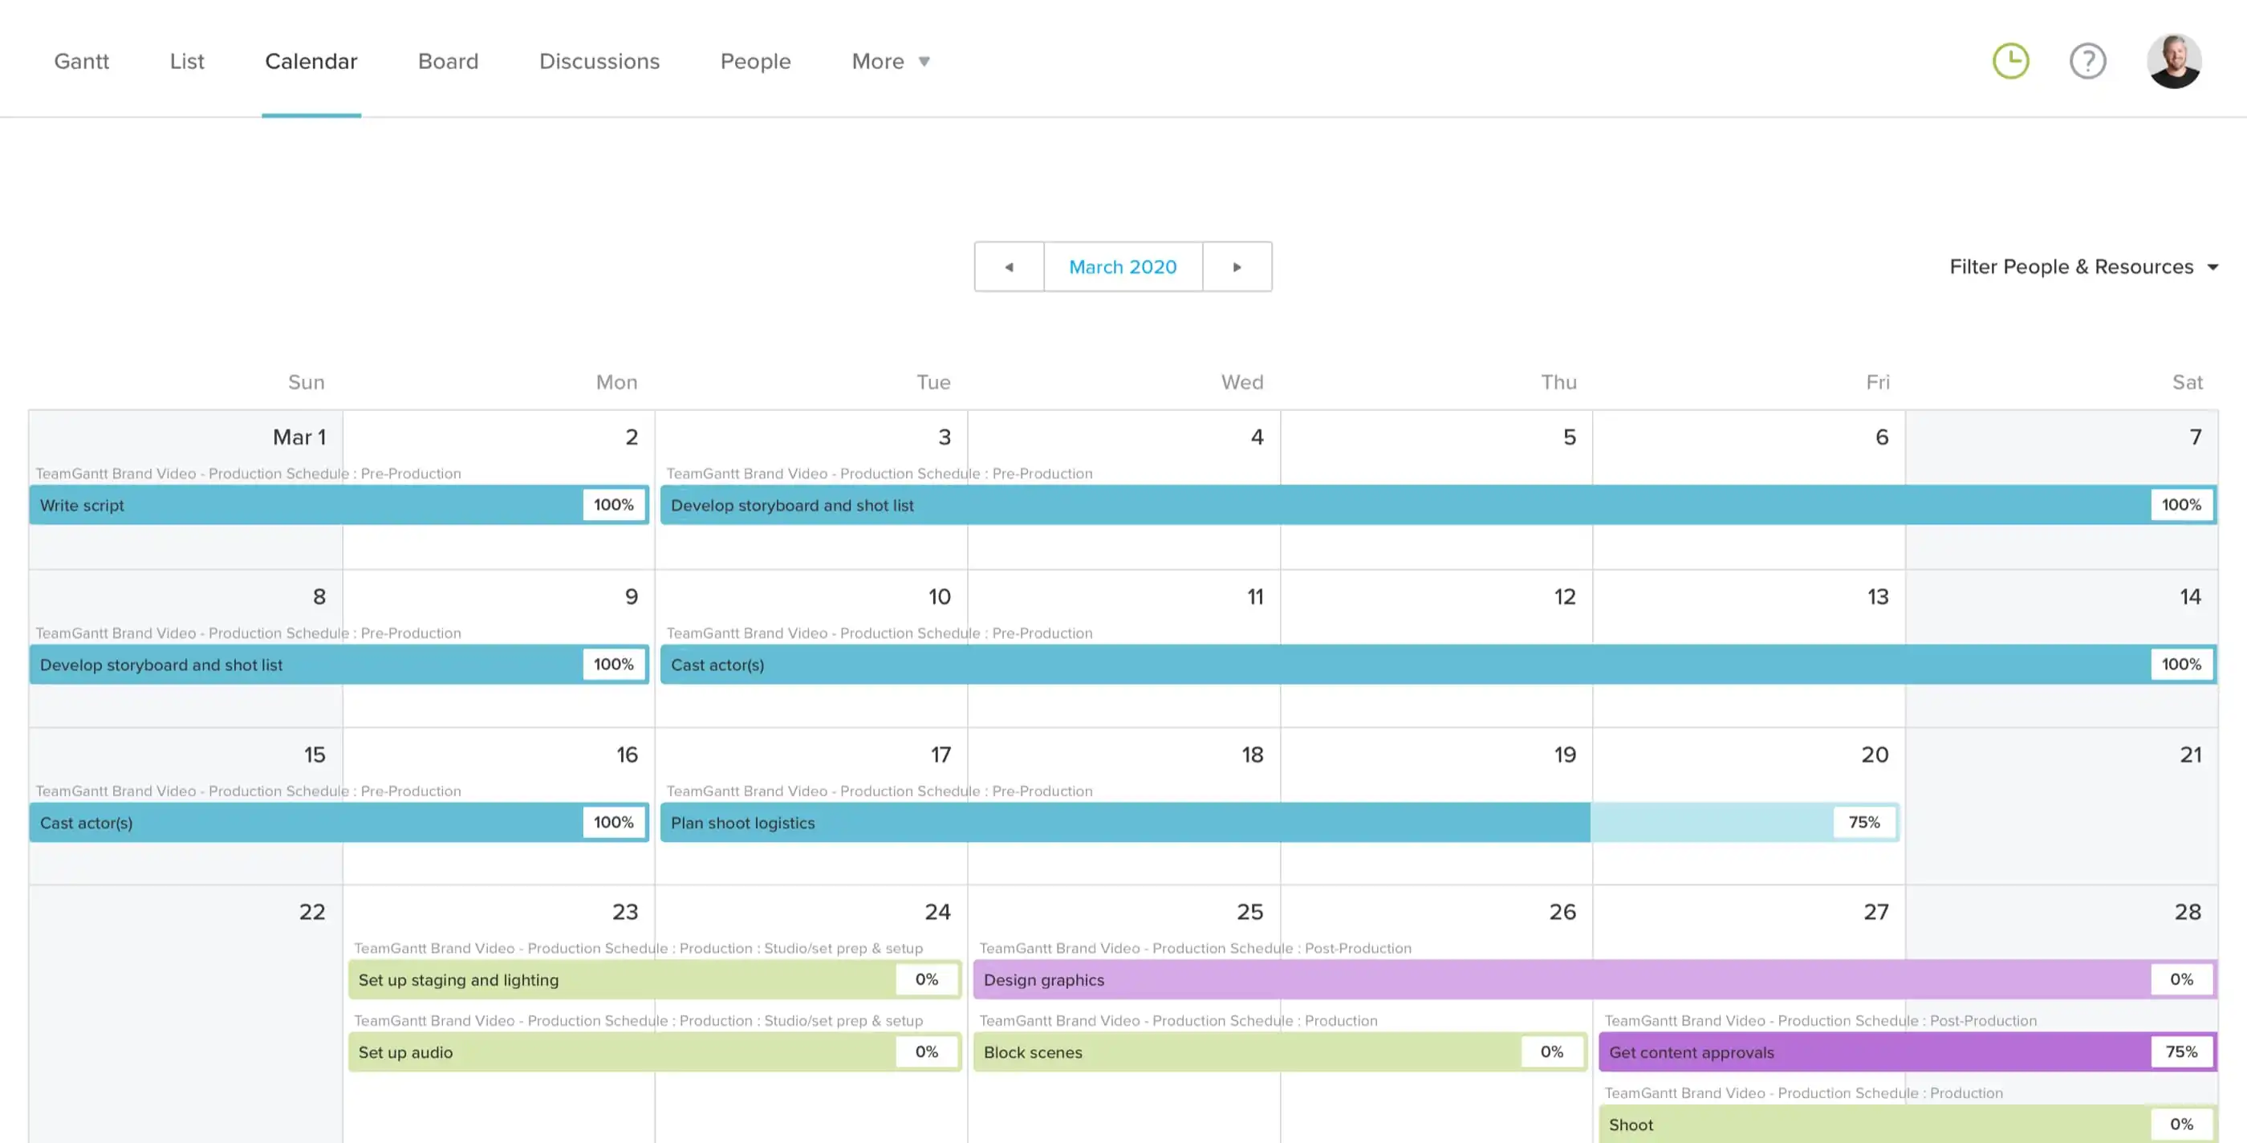Open the time tracking clock icon
This screenshot has height=1143, width=2247.
coord(2010,59)
